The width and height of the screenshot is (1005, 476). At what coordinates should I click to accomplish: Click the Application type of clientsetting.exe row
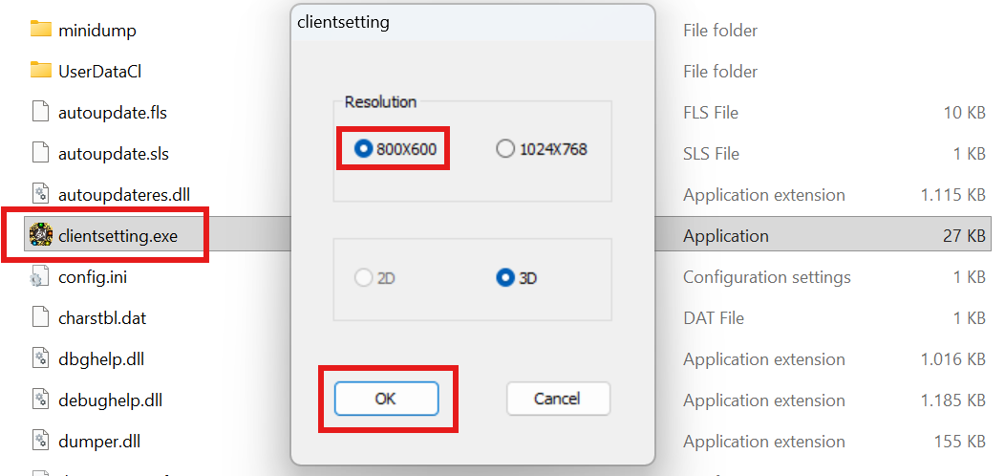click(x=725, y=236)
